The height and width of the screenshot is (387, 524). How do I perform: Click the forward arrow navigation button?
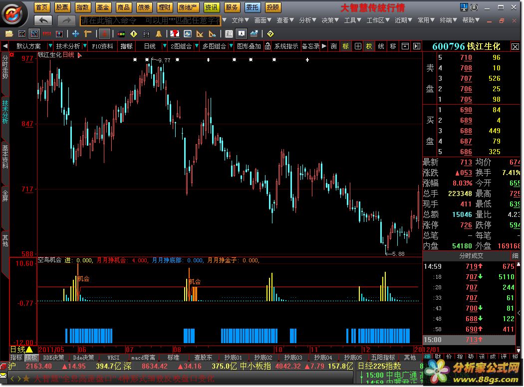pos(66,21)
